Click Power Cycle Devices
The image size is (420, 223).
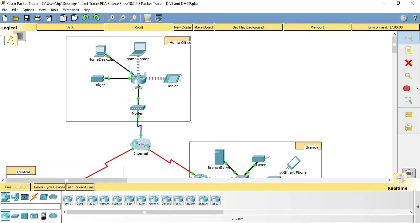point(50,187)
